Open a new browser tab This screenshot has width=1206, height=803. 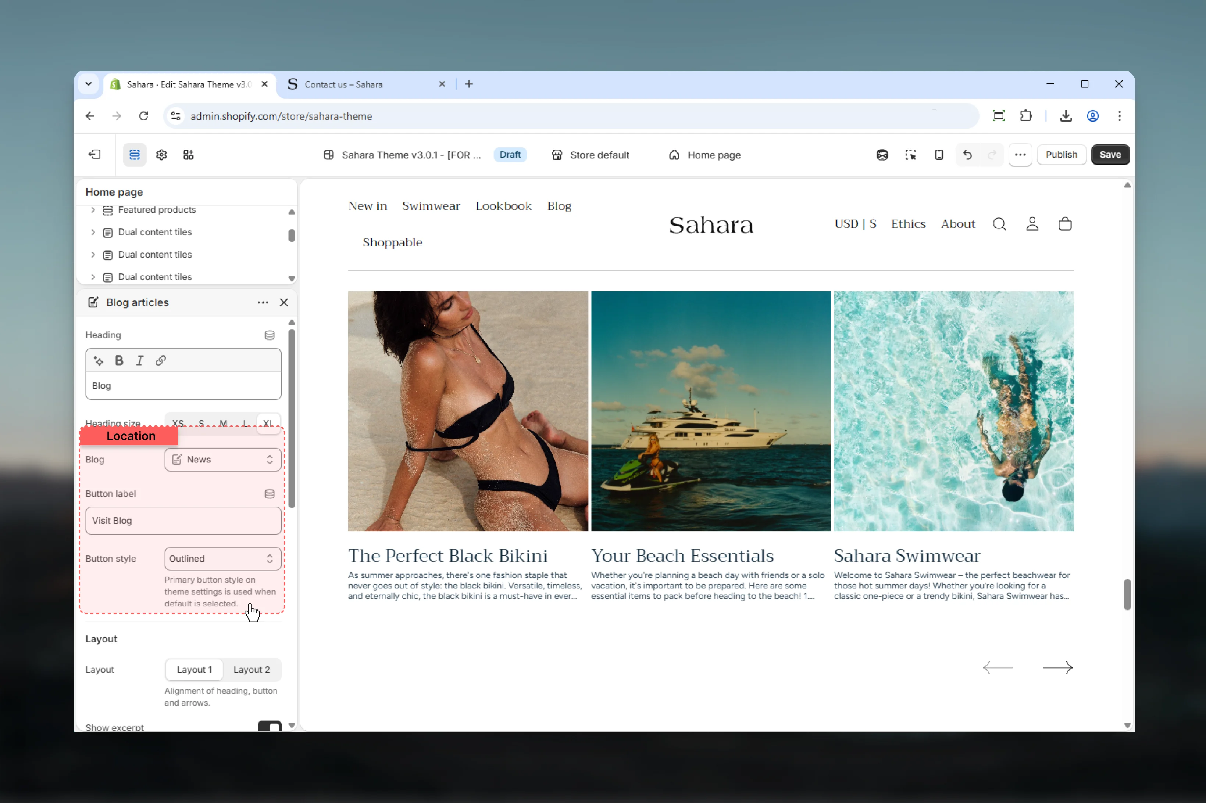[468, 84]
